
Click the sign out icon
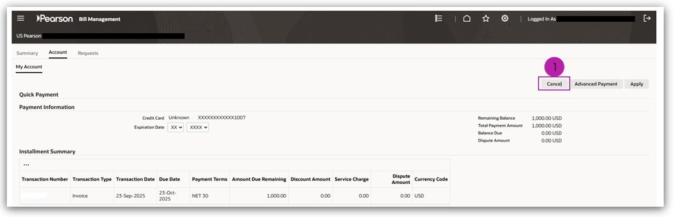(647, 18)
